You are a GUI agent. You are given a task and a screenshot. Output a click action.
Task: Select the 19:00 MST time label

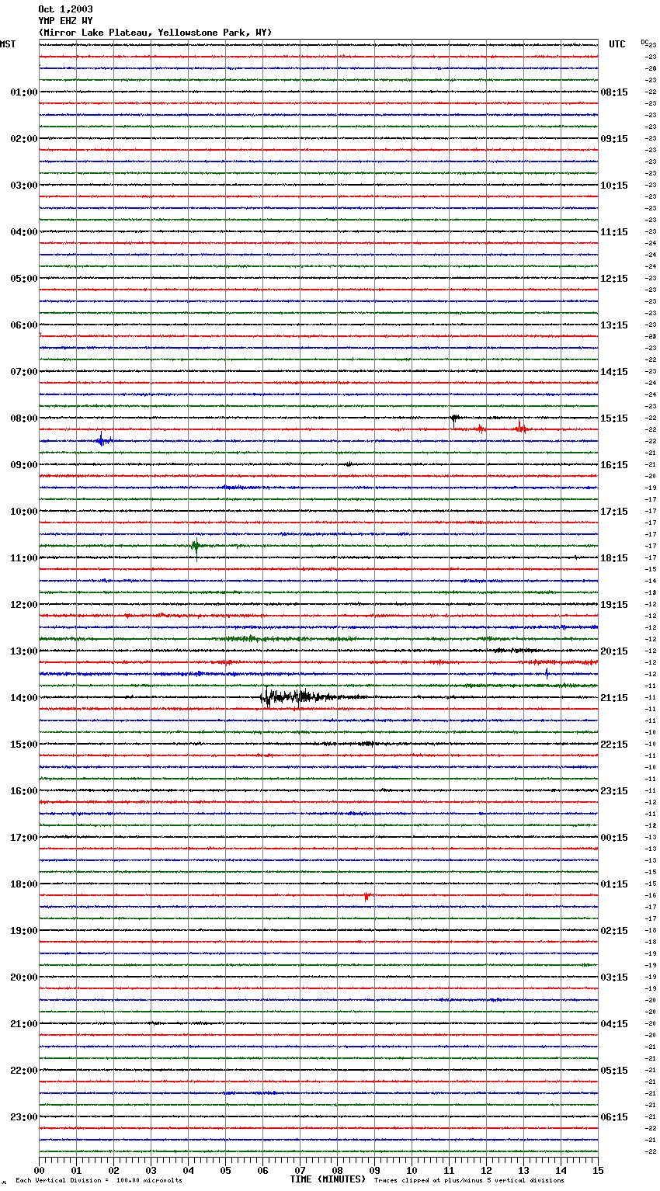point(24,931)
